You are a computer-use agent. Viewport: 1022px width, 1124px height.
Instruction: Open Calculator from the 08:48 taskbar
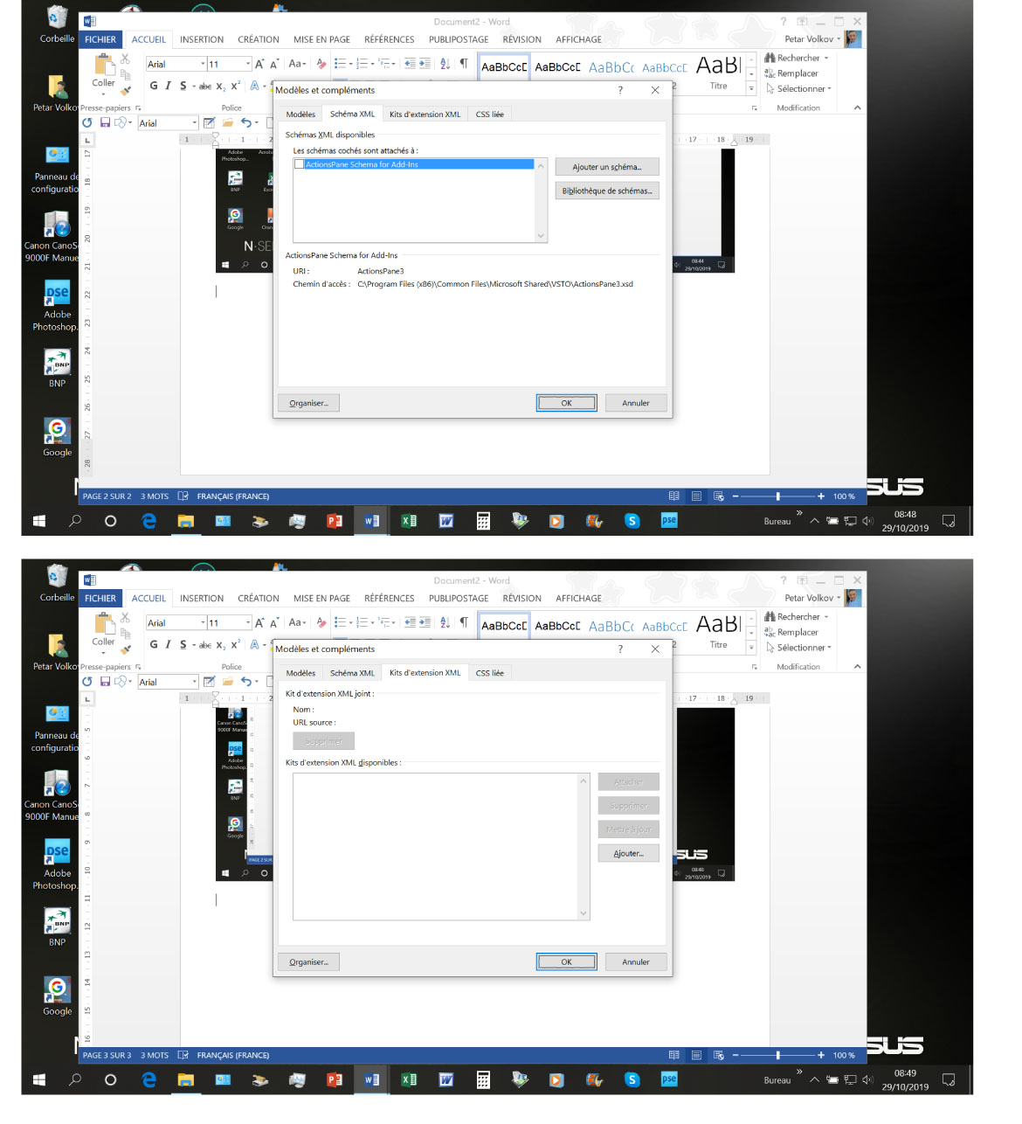[483, 521]
